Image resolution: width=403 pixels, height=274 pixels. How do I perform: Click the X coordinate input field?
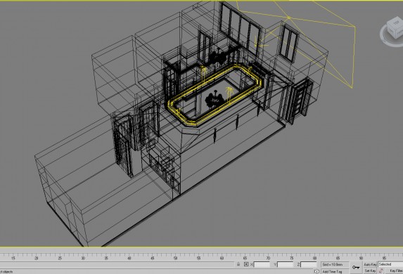(262, 264)
